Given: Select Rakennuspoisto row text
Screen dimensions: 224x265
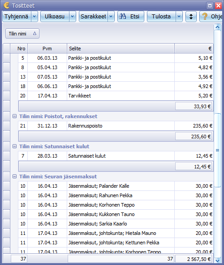Looking at the screenshot, I should (85, 126).
